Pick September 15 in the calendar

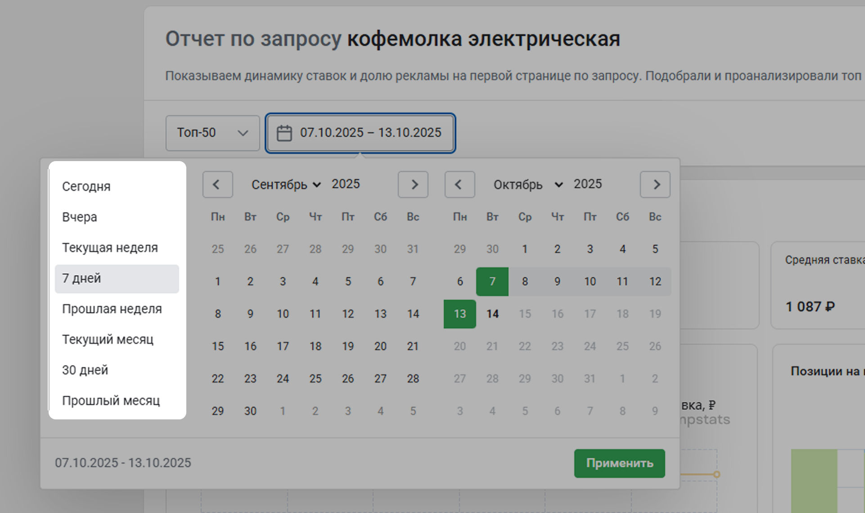point(218,346)
